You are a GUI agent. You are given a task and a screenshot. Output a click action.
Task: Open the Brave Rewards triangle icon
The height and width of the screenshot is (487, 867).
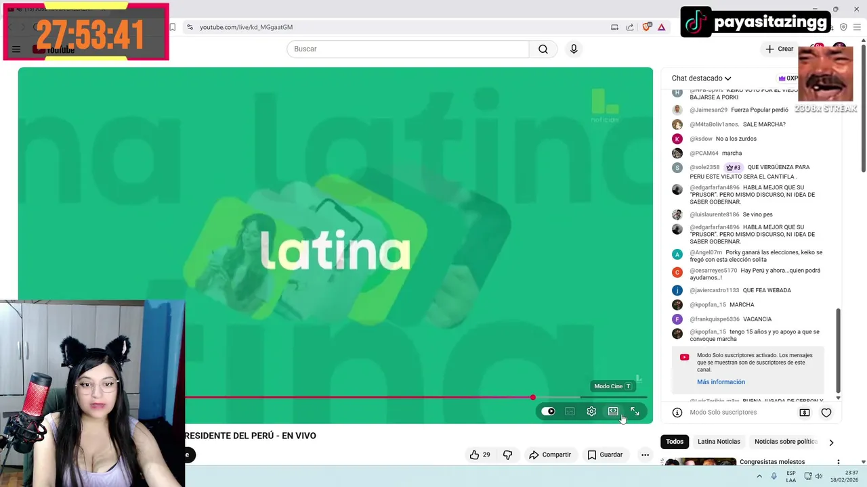point(661,27)
